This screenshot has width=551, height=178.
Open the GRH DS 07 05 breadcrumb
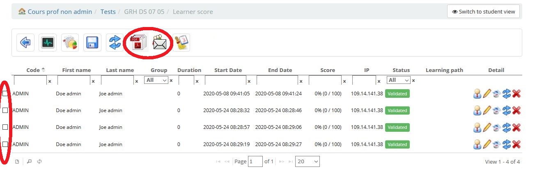(x=144, y=11)
